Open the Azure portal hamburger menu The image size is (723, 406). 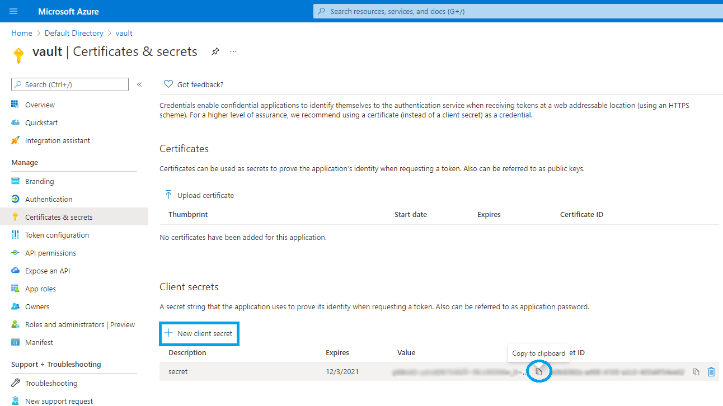tap(14, 11)
